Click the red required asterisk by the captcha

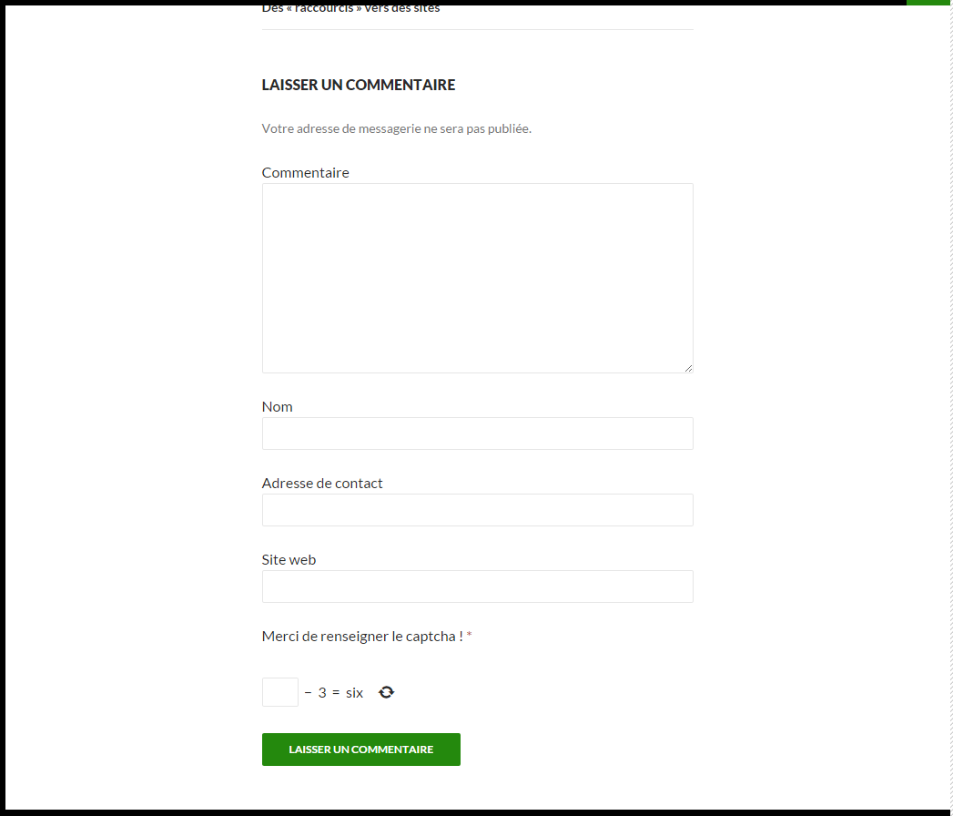(469, 636)
